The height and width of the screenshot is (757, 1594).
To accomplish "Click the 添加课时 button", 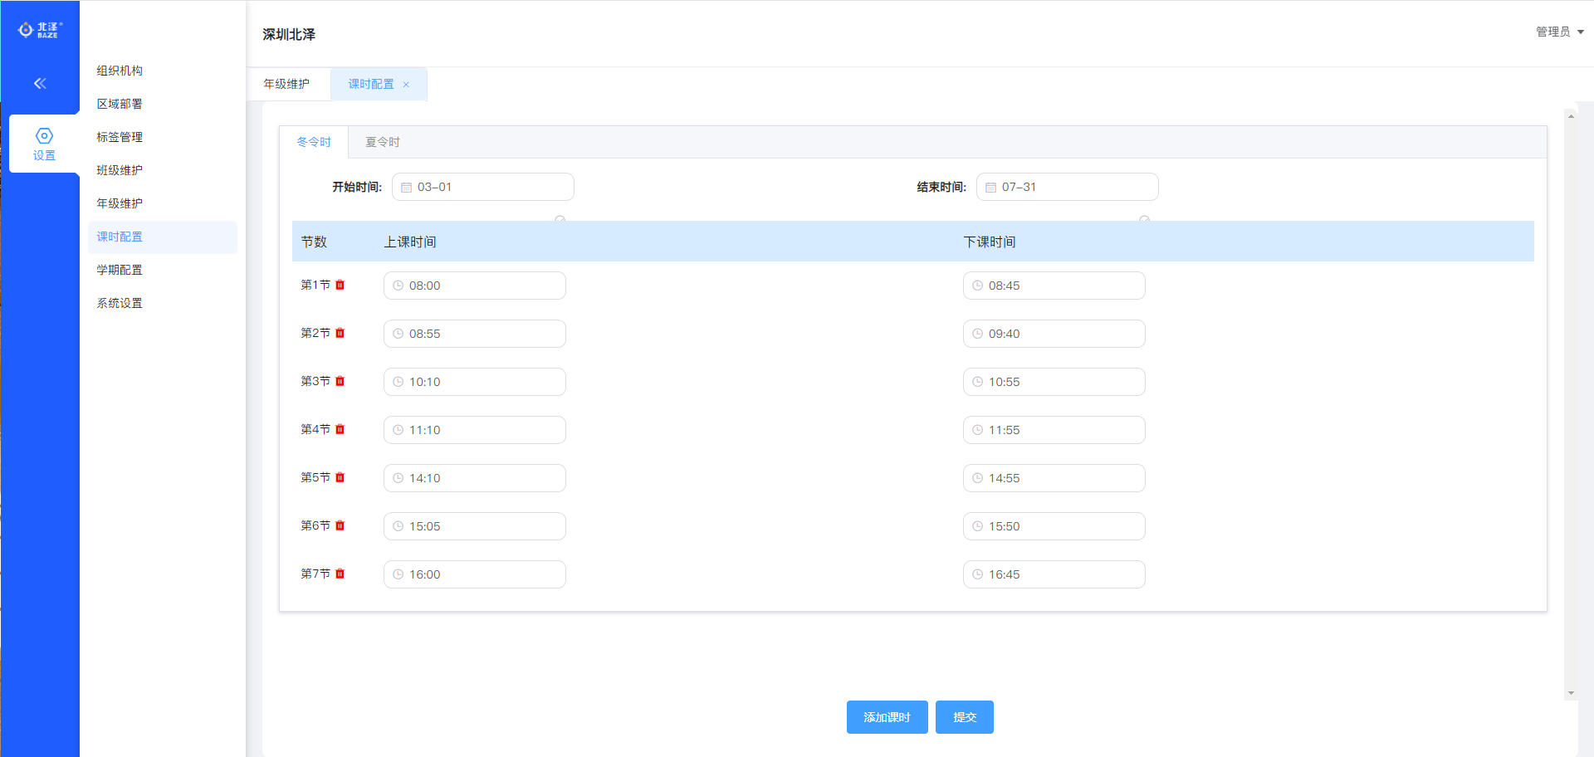I will (x=887, y=717).
